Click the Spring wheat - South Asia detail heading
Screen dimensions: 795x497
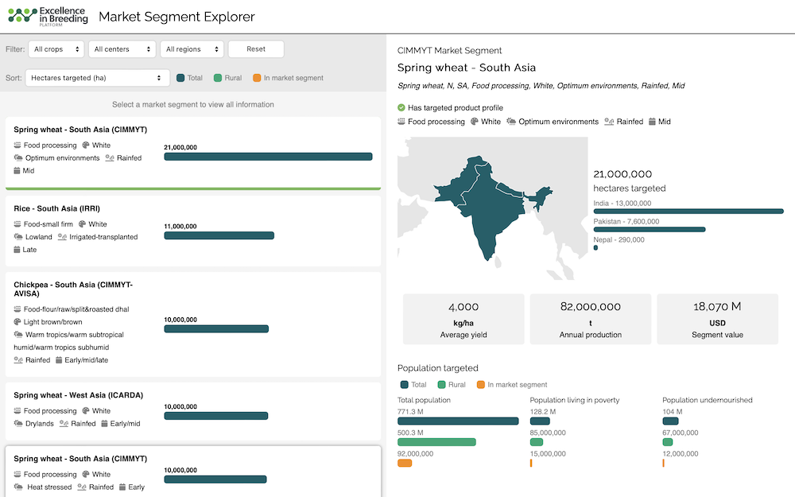click(467, 68)
